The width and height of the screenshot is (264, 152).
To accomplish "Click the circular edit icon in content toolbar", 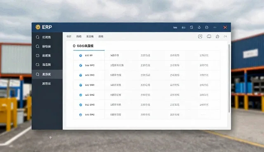I will (200, 36).
